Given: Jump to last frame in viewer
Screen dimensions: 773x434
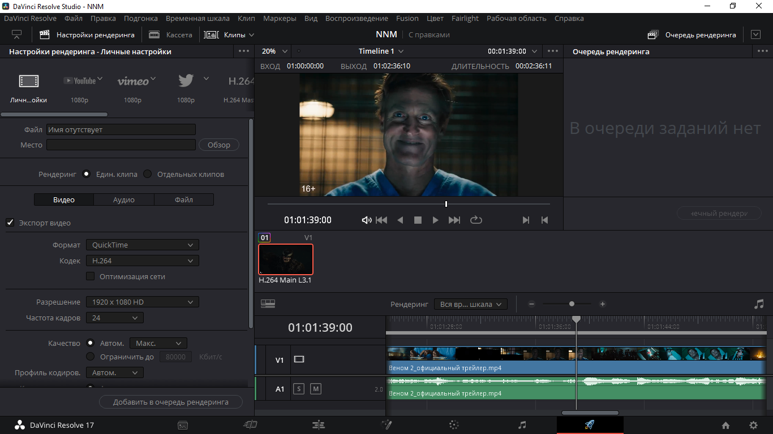Looking at the screenshot, I should (454, 220).
